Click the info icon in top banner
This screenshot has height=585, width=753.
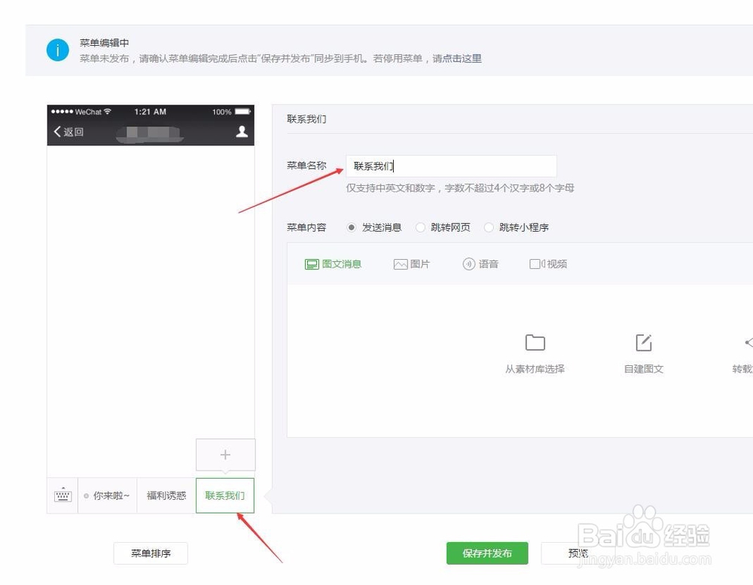tap(58, 50)
